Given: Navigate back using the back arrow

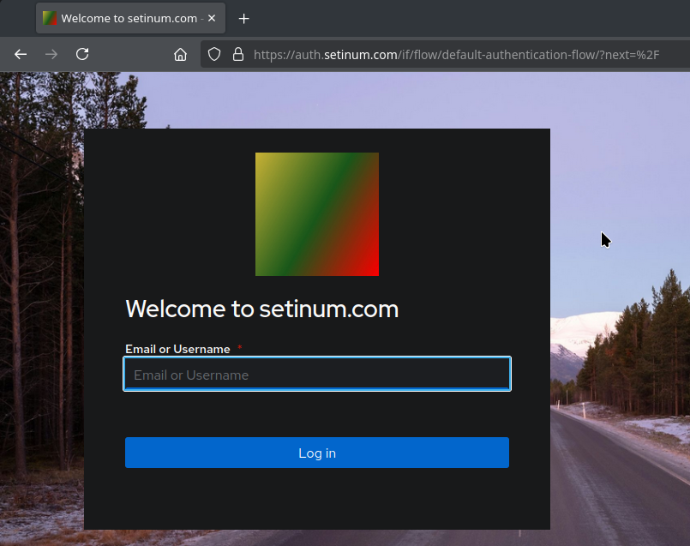Looking at the screenshot, I should (20, 54).
